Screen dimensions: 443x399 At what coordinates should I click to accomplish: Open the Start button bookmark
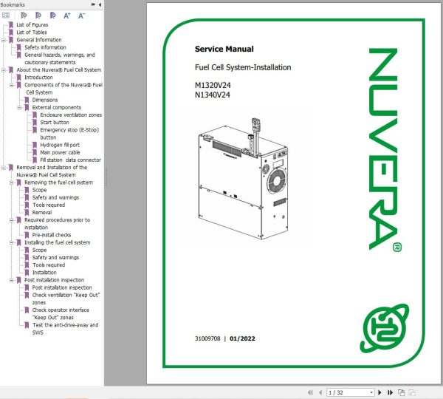pyautogui.click(x=55, y=123)
